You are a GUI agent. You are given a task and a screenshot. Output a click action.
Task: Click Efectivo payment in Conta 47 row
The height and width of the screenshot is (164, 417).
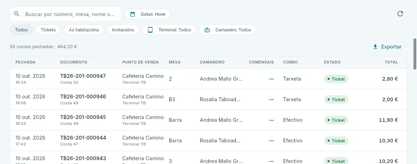[x=293, y=141]
